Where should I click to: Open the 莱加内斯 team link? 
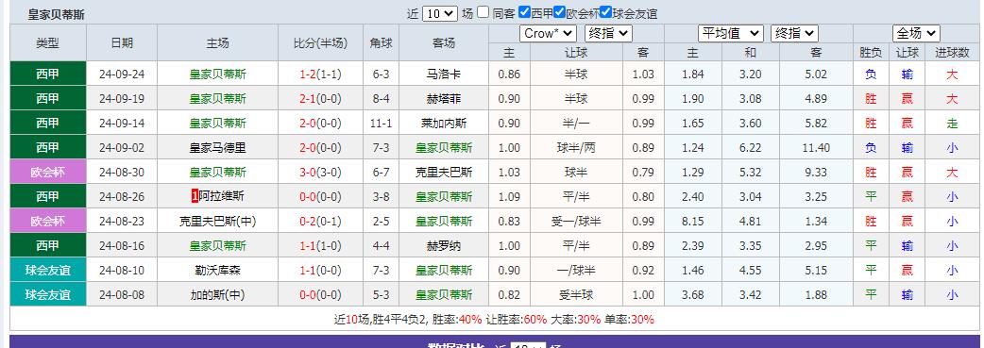pyautogui.click(x=444, y=123)
